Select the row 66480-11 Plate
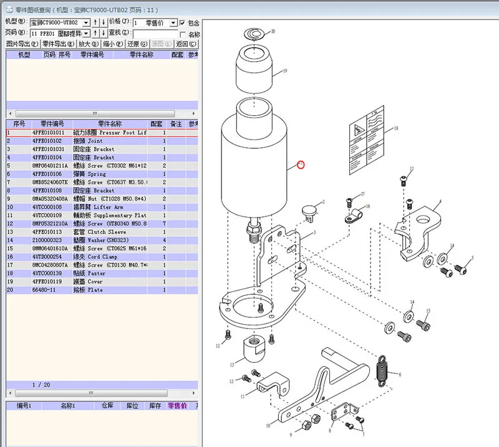Screen dimensions: 499x447 coord(102,290)
